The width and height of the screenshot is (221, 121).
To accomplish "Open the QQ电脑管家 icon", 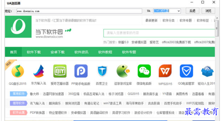I will point(186,71).
